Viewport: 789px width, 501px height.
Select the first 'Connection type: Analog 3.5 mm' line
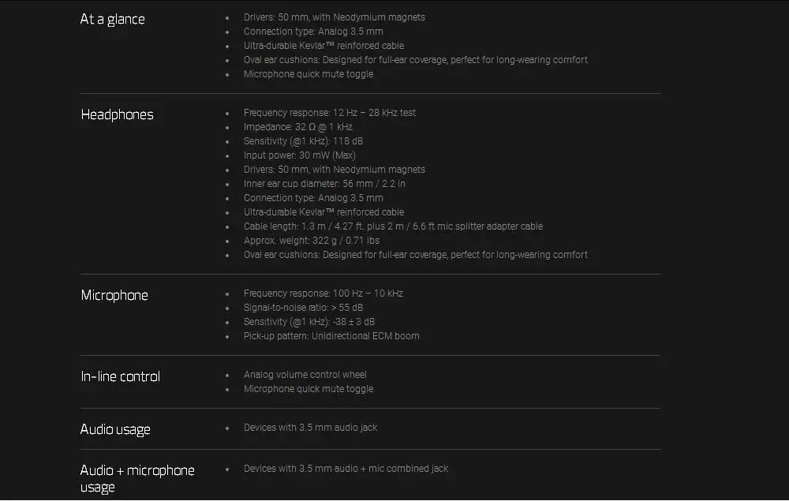(x=313, y=32)
